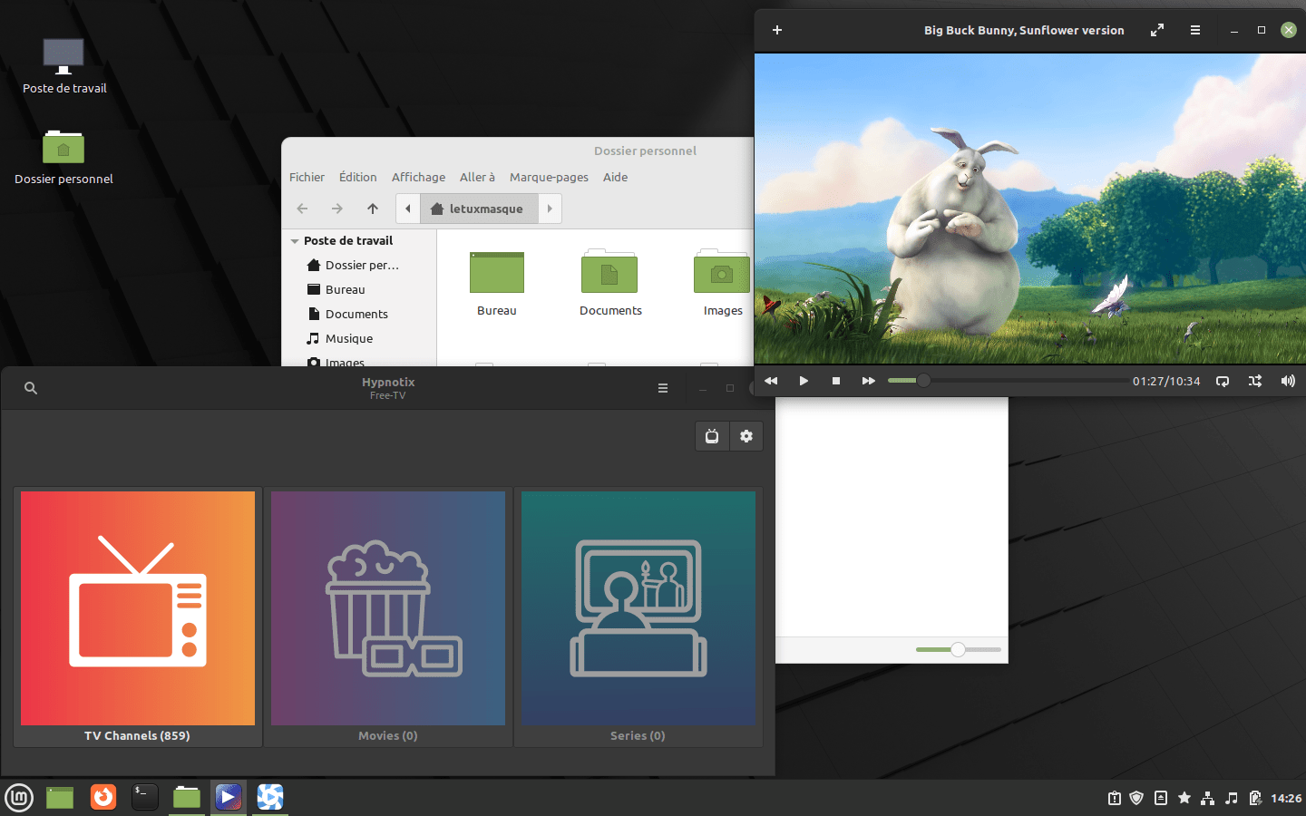Open favorites star tray icon
The image size is (1306, 816).
pos(1184,798)
